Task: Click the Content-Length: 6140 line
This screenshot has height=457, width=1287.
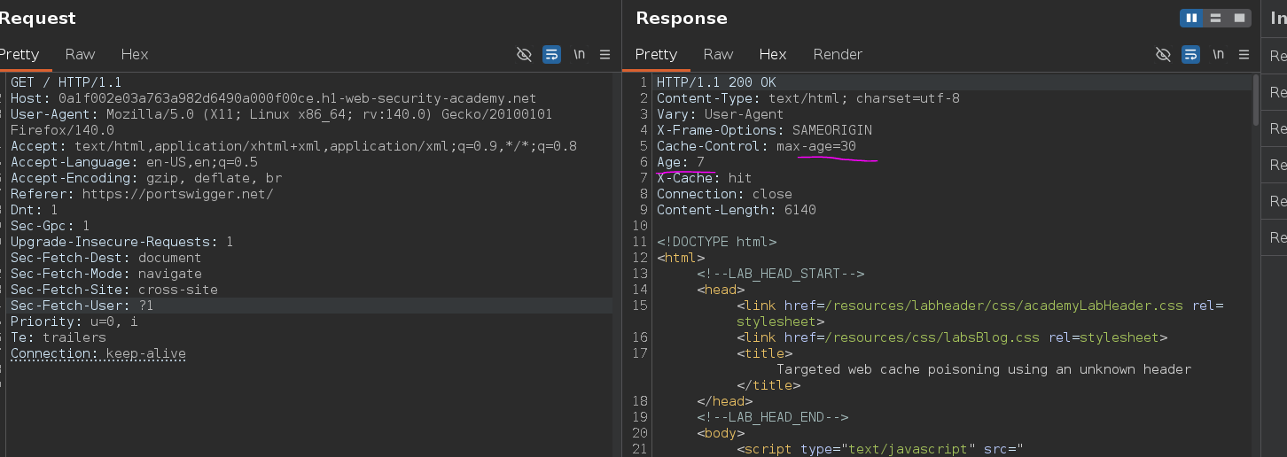Action: point(736,210)
